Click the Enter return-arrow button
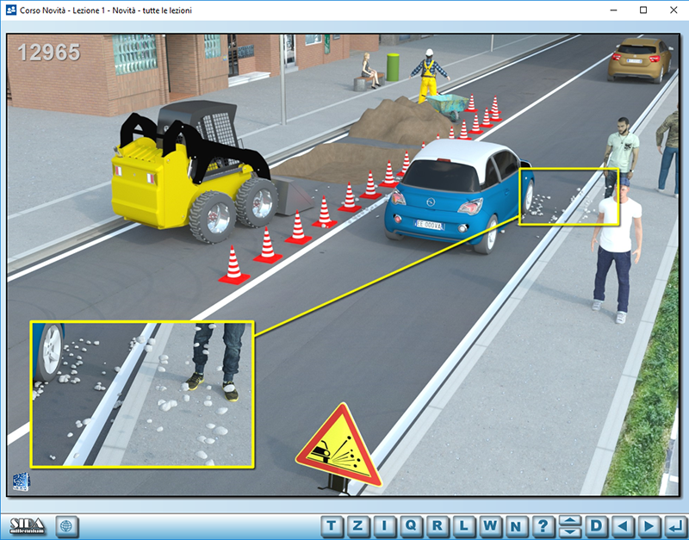 675,525
